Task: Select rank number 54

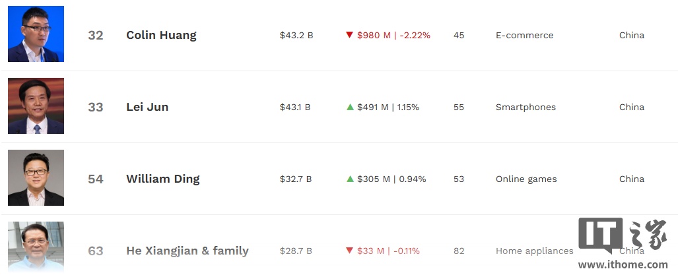Action: (x=96, y=179)
